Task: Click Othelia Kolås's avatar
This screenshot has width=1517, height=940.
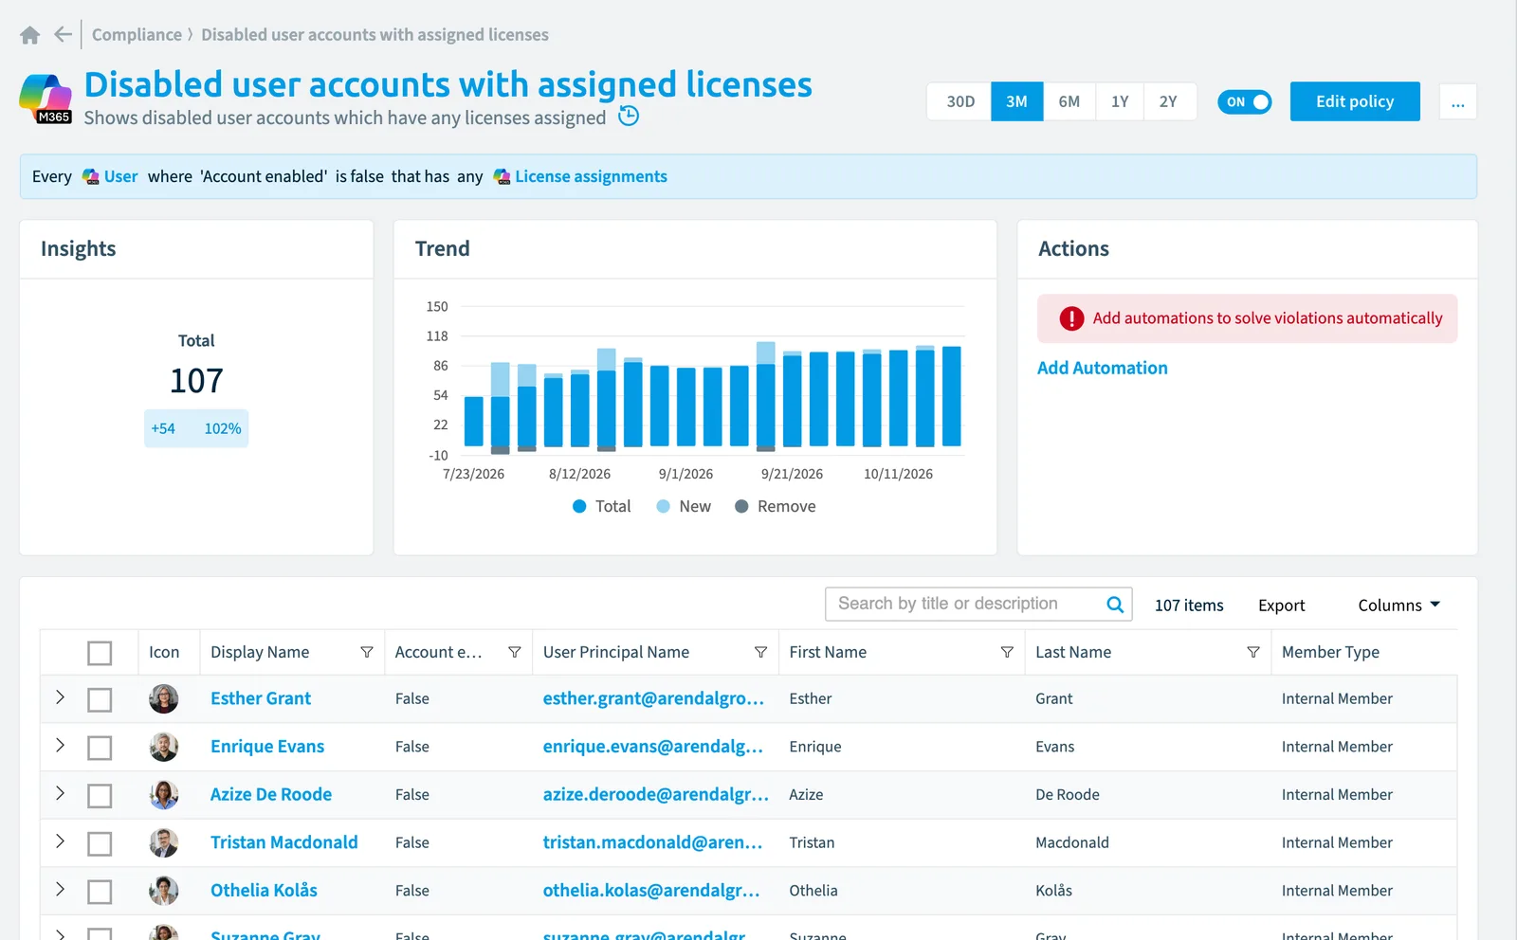Action: pos(164,890)
